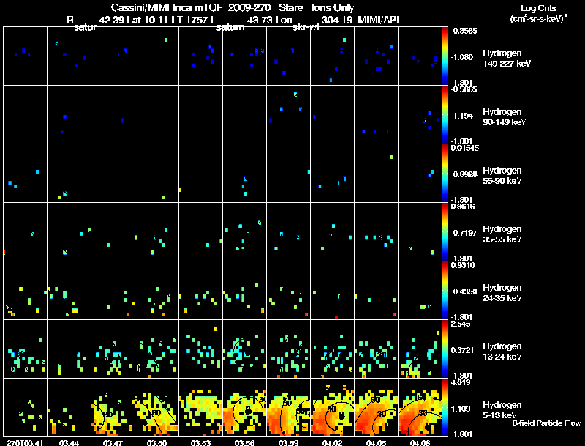Click the "03:56" time label
Viewport: 585px width, 446px height.
(x=245, y=442)
